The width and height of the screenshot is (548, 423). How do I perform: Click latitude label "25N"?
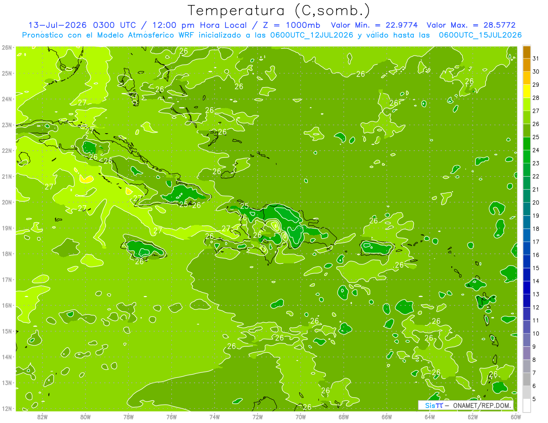pyautogui.click(x=7, y=73)
